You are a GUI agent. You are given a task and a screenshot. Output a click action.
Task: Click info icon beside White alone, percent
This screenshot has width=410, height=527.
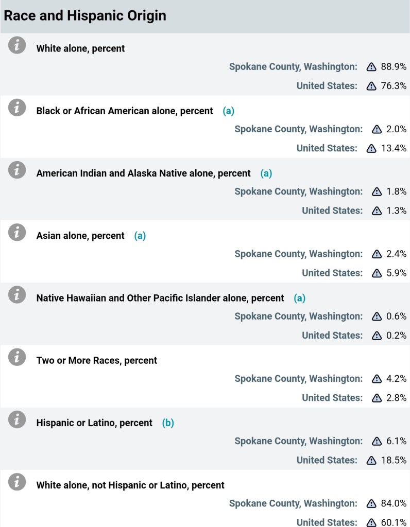pos(17,45)
